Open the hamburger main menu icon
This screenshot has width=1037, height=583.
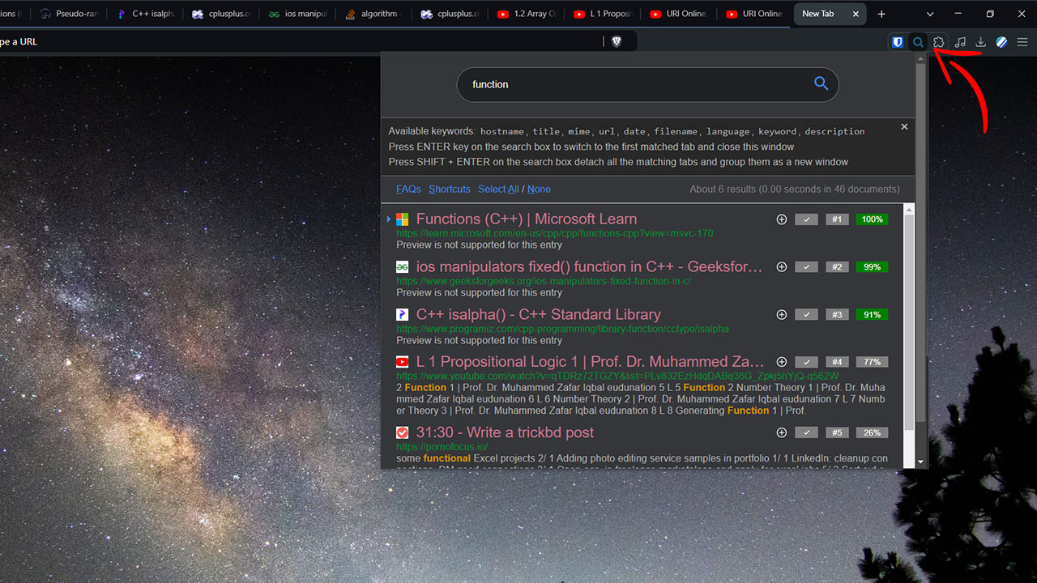point(1022,42)
